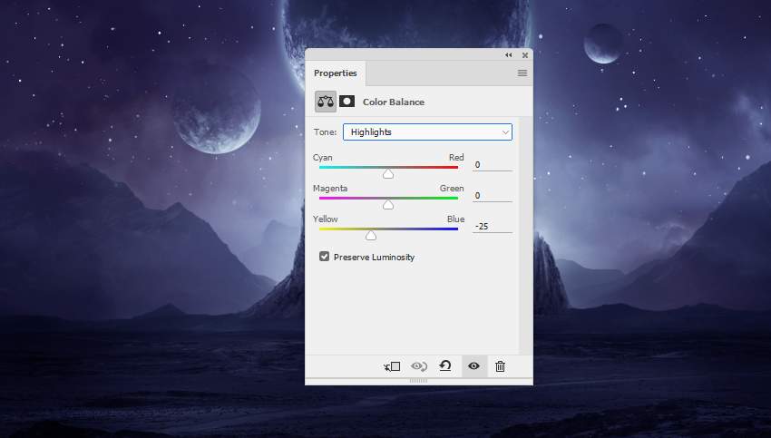This screenshot has height=438, width=771.
Task: Click the Yellow-Blue slider handle
Action: 371,236
